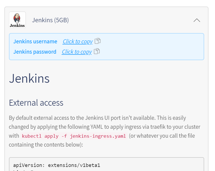The height and width of the screenshot is (171, 215).
Task: Click the large 'Jenkins' heading
Action: click(29, 78)
